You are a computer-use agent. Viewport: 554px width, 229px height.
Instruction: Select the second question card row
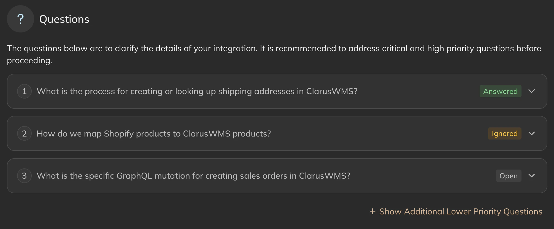277,133
